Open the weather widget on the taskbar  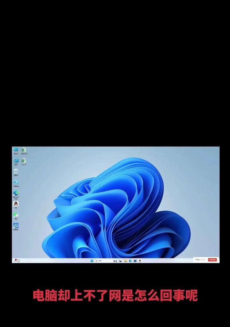(x=17, y=261)
